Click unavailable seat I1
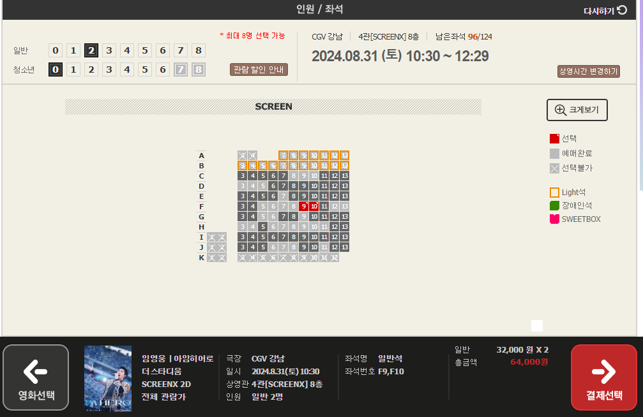Screen dimensions: 643x417 [x=211, y=237]
